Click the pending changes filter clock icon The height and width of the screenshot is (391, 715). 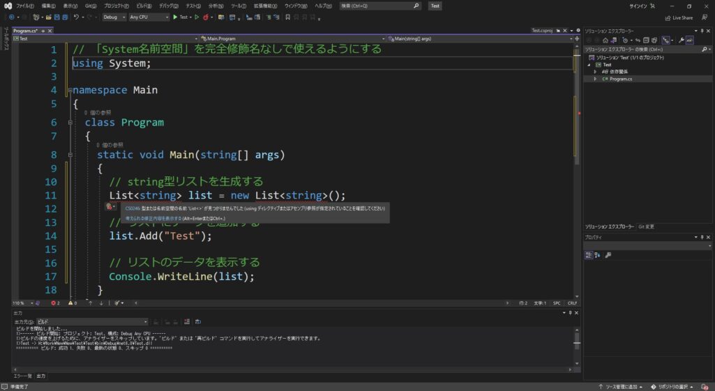coord(625,40)
